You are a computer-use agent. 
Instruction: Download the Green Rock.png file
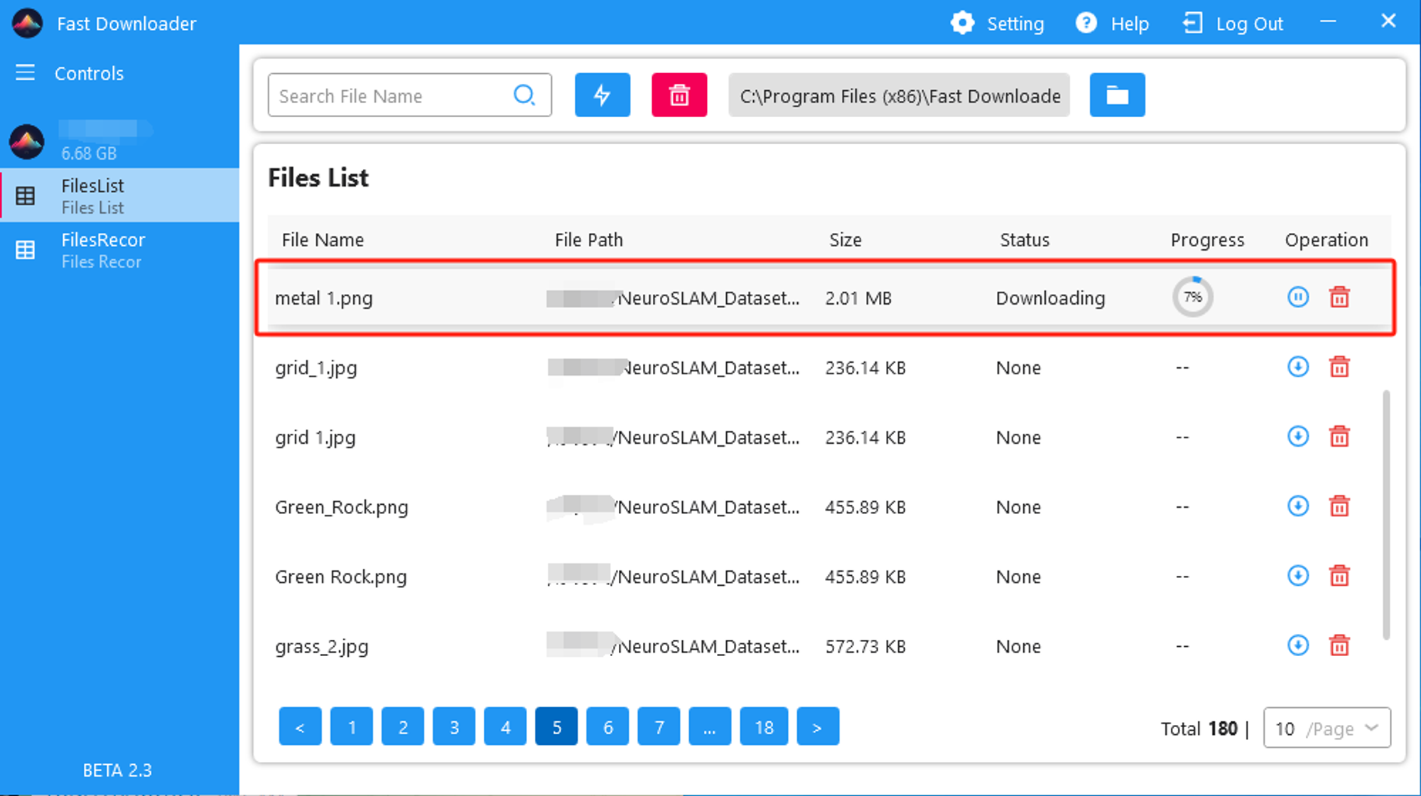1297,576
